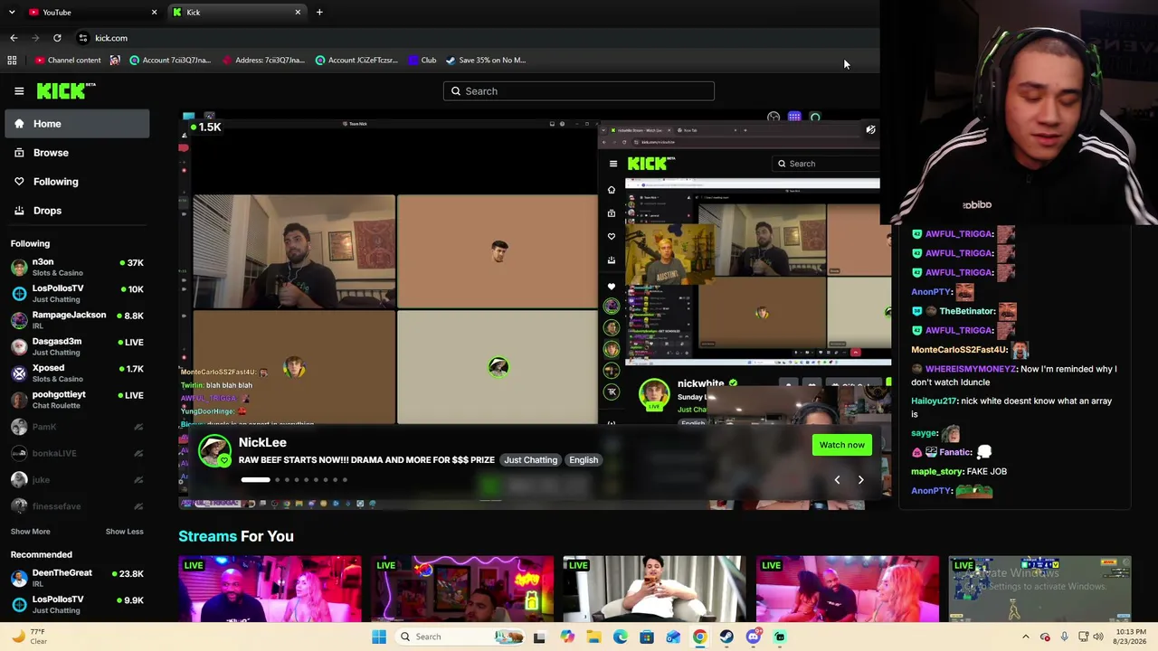This screenshot has width=1158, height=651.
Task: Open recommended channel DeenTheGreat
Action: pos(77,578)
